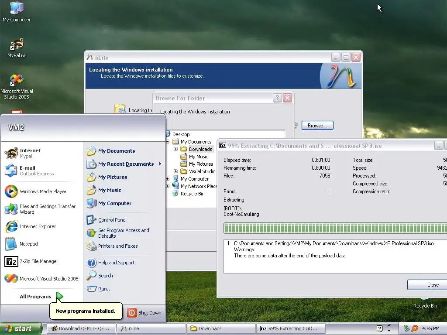Screen dimensions: 447x335
Task: Launch MyPal 68 from the desktop
Action: pos(17,48)
